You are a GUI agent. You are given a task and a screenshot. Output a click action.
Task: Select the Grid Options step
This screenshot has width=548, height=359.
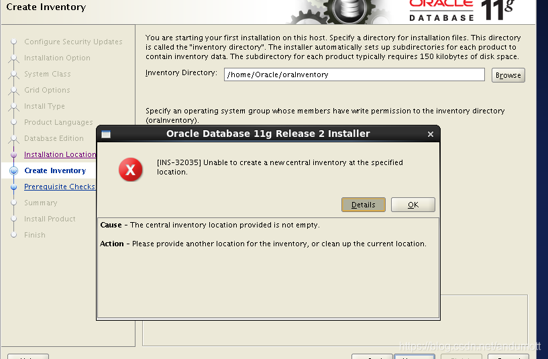(47, 90)
